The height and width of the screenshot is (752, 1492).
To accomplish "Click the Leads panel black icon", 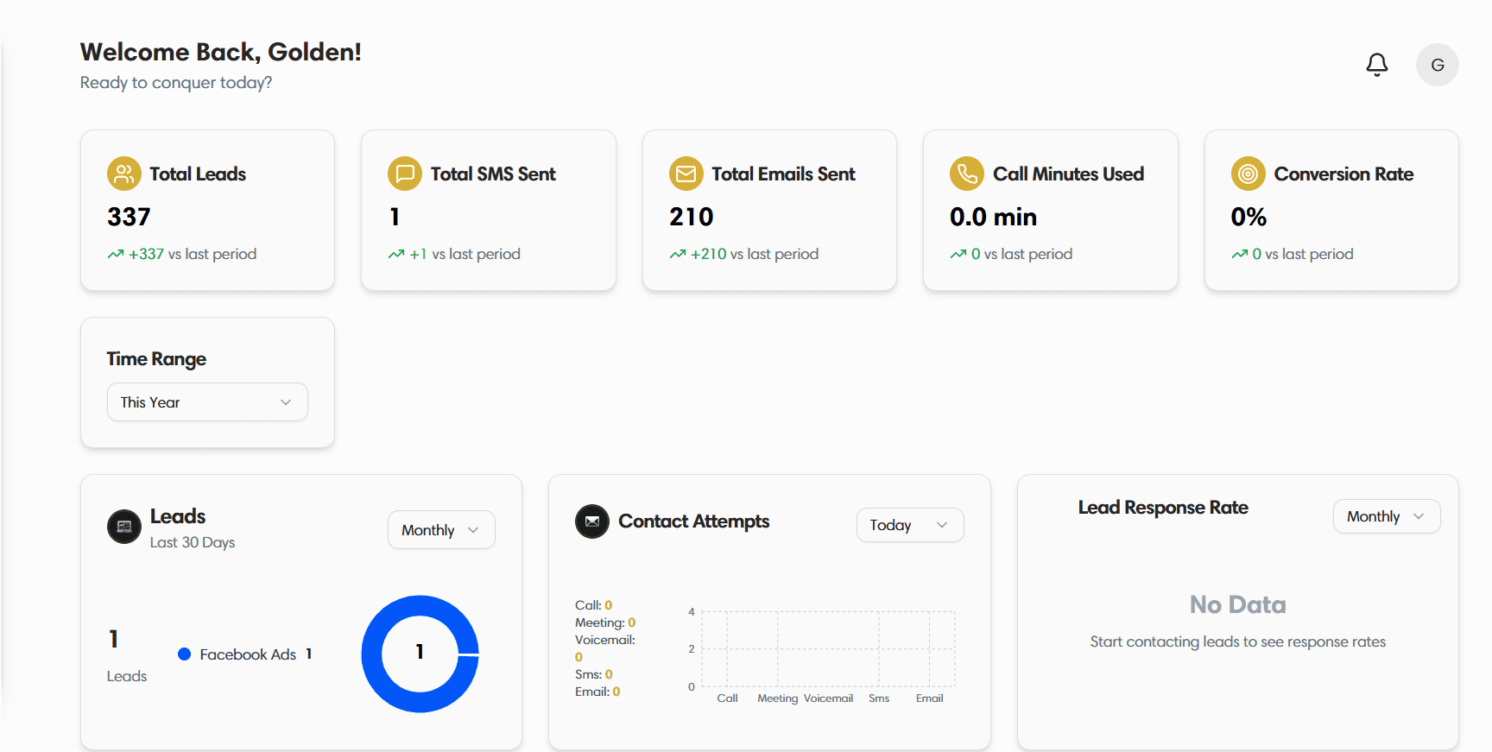I will (x=124, y=527).
